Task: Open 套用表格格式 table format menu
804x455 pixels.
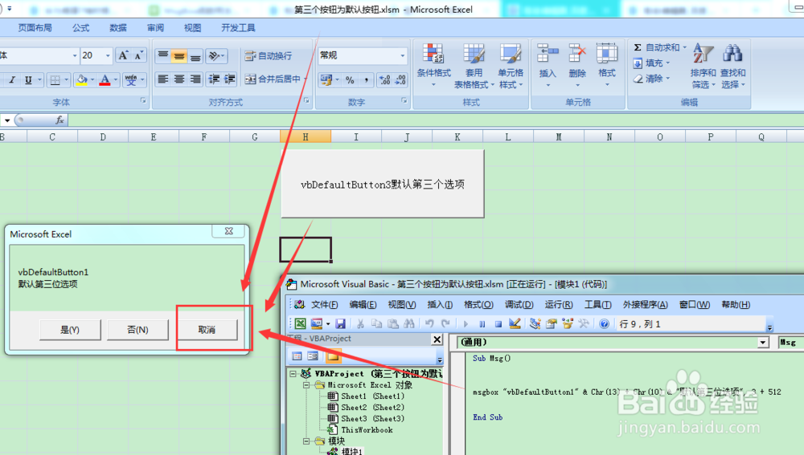Action: click(x=474, y=65)
